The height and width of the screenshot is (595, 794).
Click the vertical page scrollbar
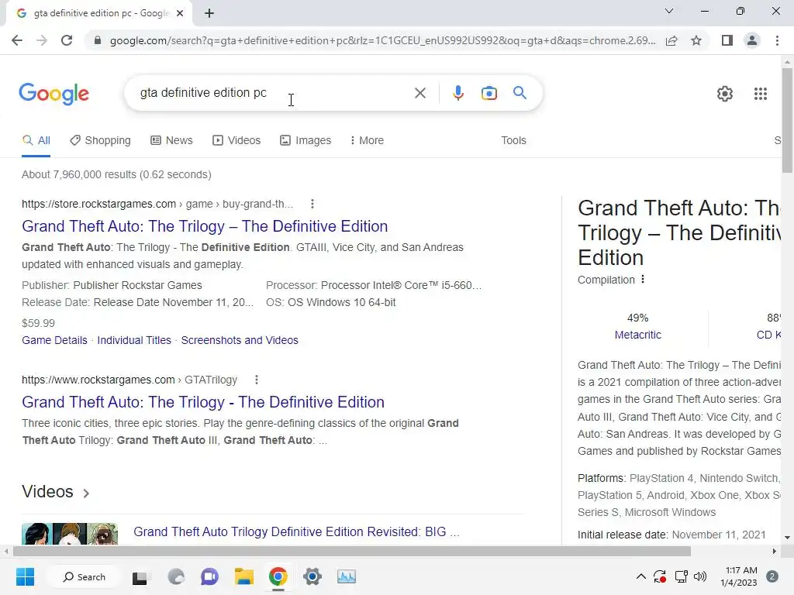click(787, 122)
